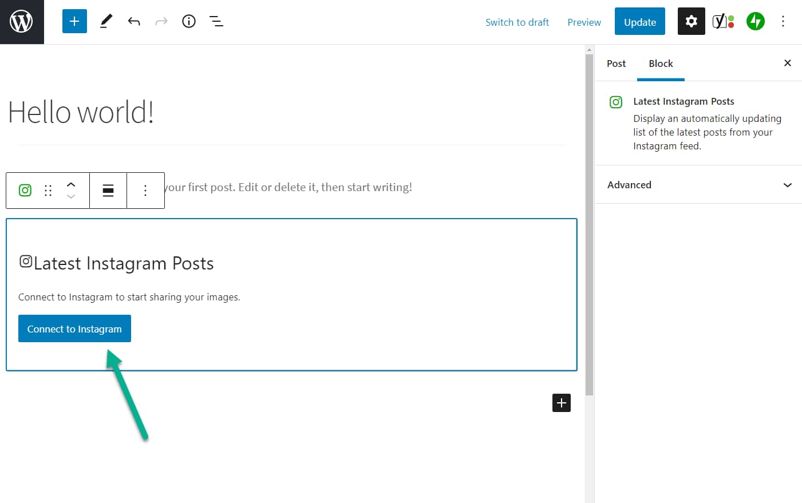The width and height of the screenshot is (802, 503).
Task: Click the Latest Instagram Posts block heading
Action: click(124, 263)
